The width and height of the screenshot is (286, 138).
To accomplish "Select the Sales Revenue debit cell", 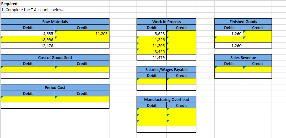I will pos(229,69).
